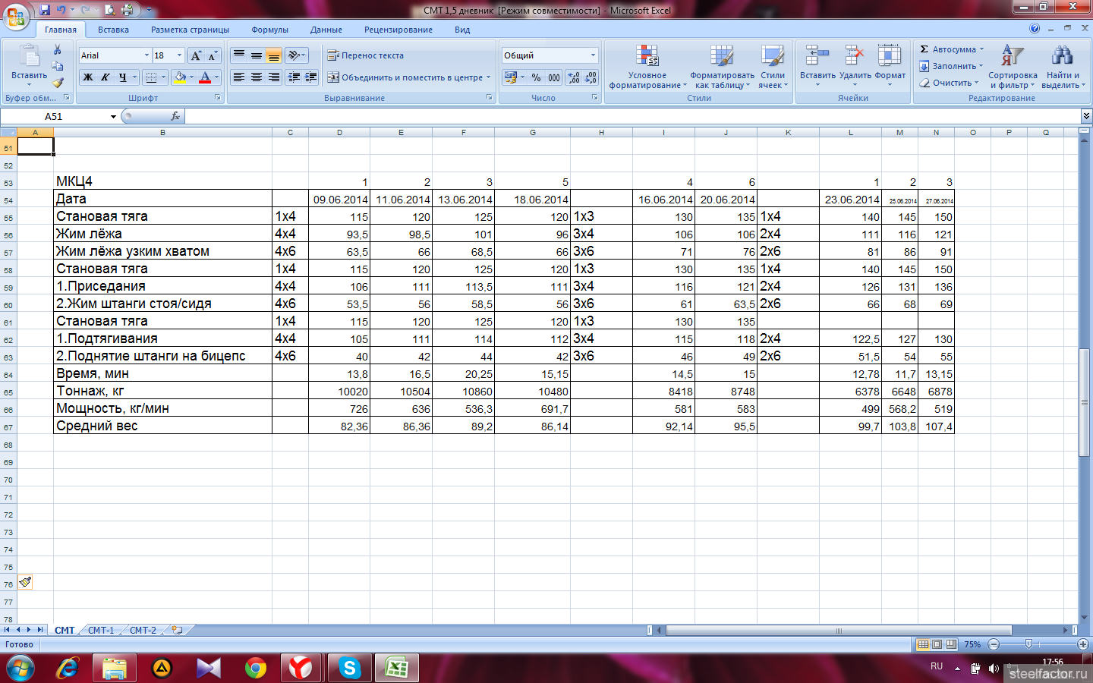Apply the red font color

[x=205, y=77]
